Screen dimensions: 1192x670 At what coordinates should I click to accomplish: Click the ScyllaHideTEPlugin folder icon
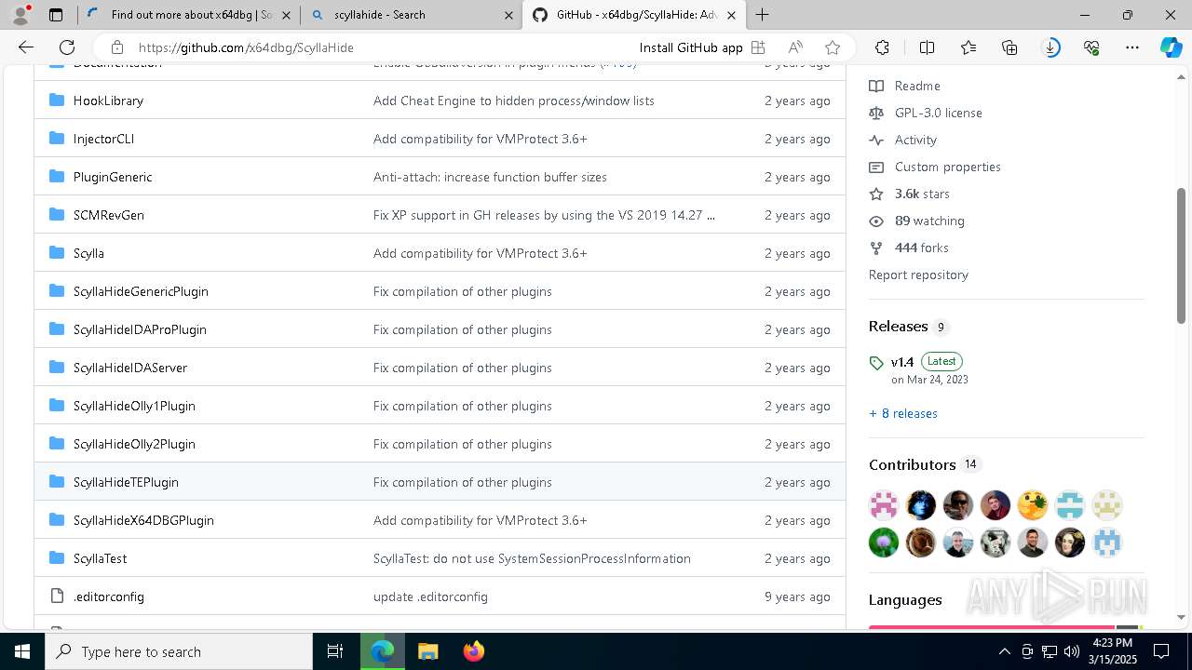pyautogui.click(x=57, y=482)
